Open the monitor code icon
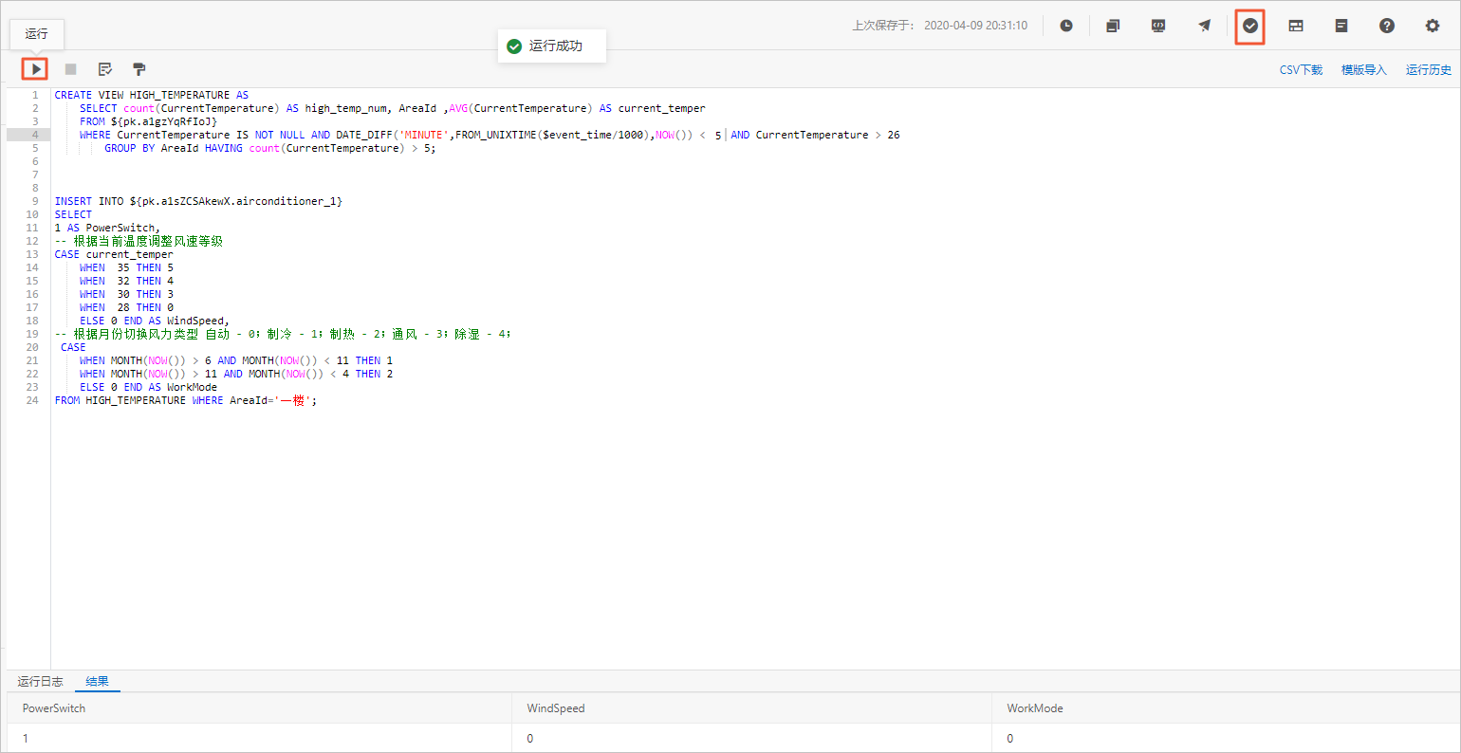The image size is (1461, 753). click(x=1158, y=26)
